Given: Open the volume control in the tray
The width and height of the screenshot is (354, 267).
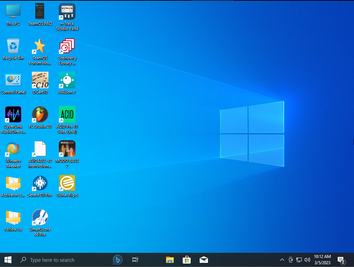Looking at the screenshot, I should coord(307,260).
